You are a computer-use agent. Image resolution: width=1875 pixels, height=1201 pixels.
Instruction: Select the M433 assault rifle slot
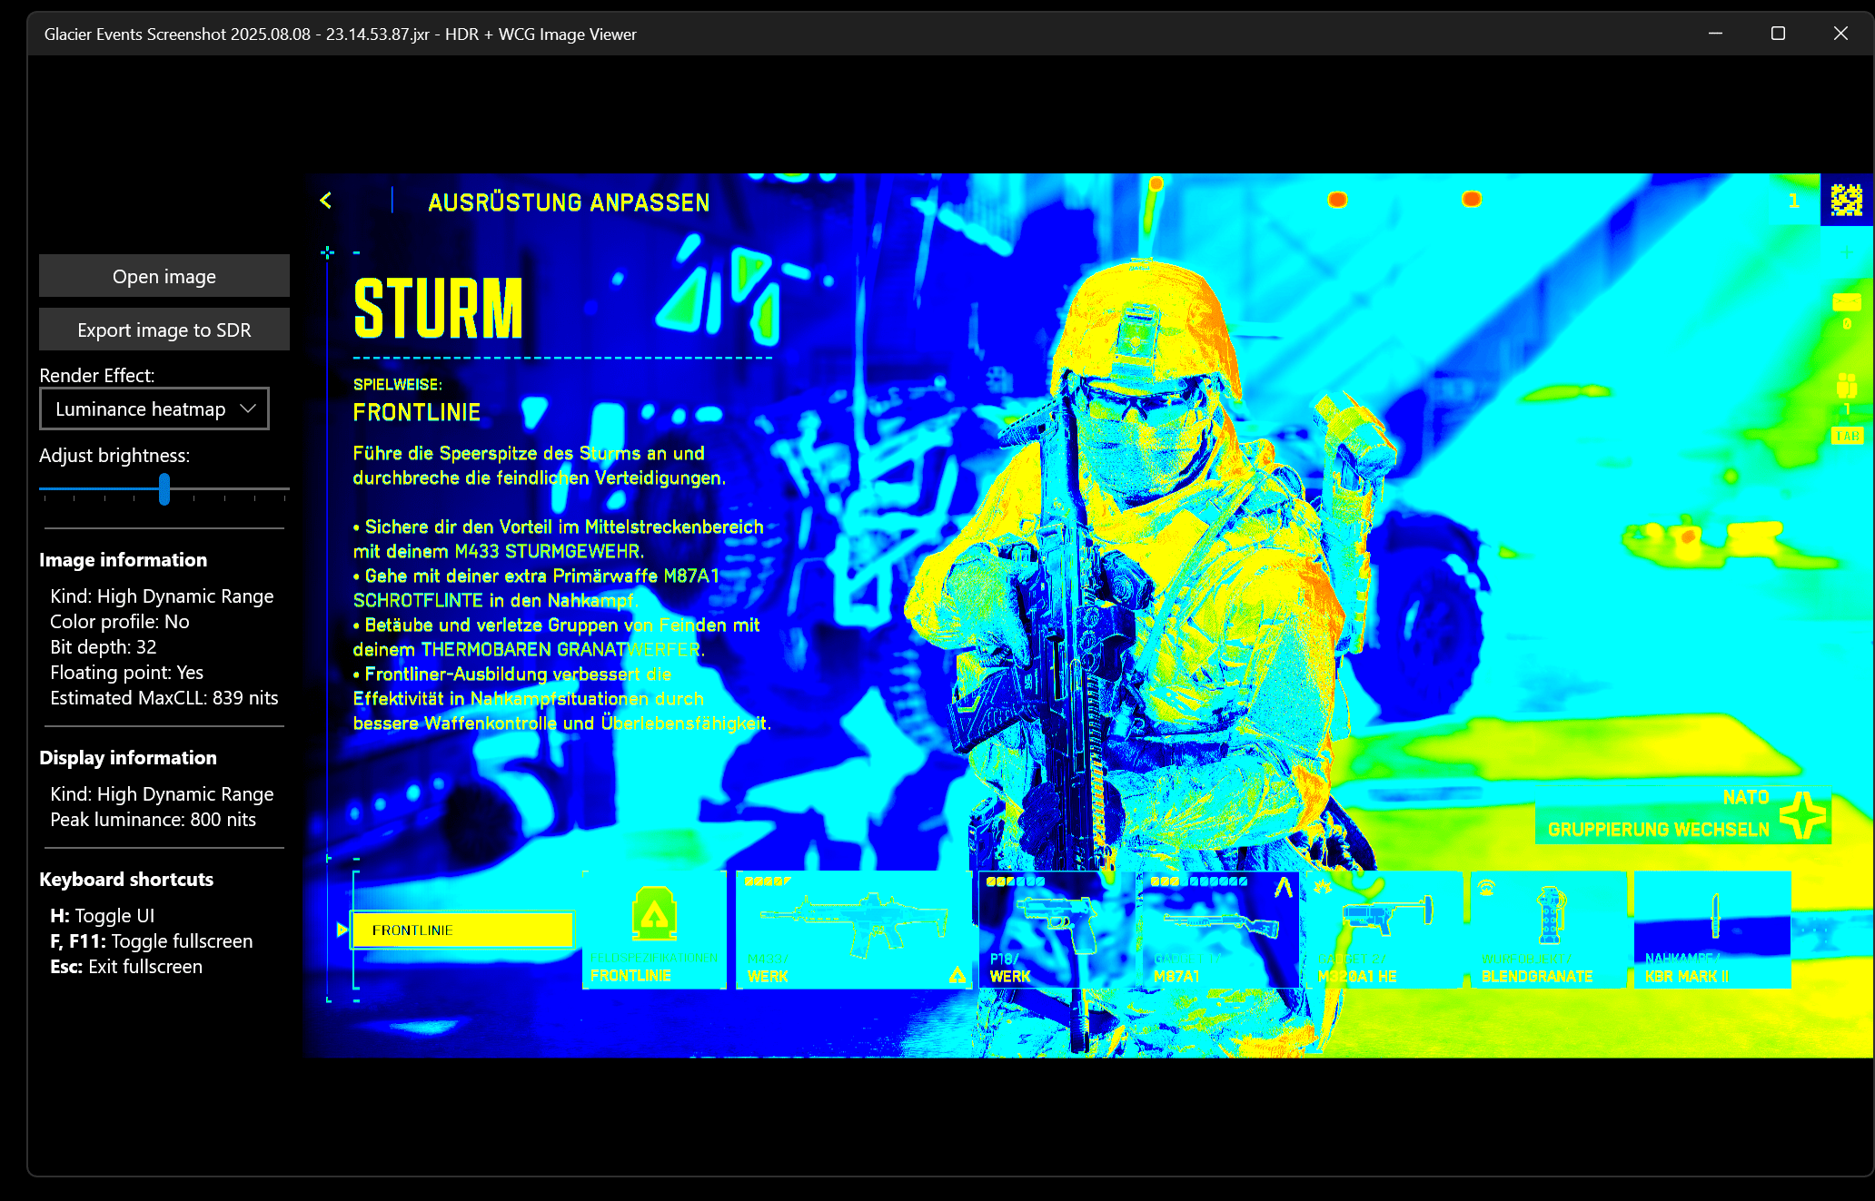(x=853, y=930)
